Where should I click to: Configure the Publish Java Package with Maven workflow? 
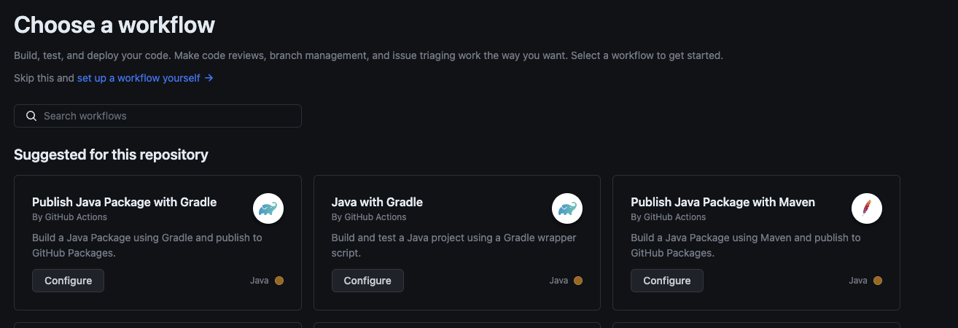pos(667,281)
